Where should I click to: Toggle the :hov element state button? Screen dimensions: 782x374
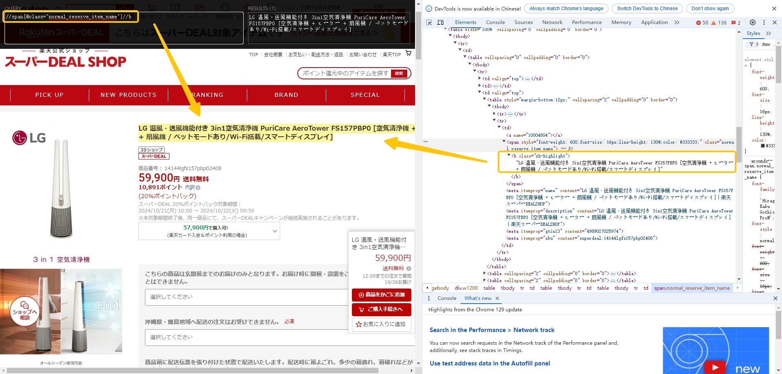click(x=766, y=44)
